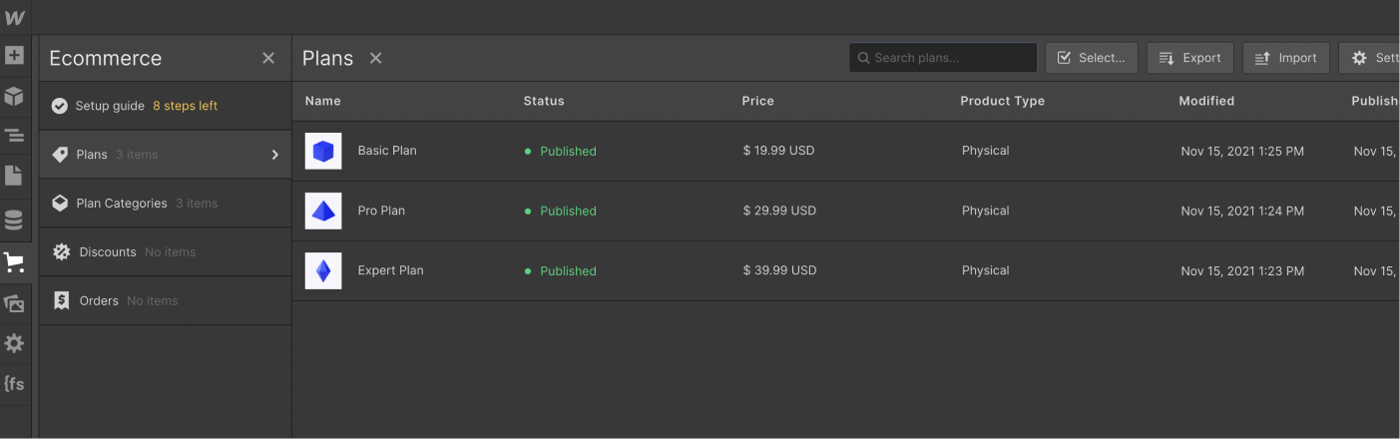Viewport: 1400px width, 439px height.
Task: Open the Ecommerce cart icon
Action: [14, 262]
